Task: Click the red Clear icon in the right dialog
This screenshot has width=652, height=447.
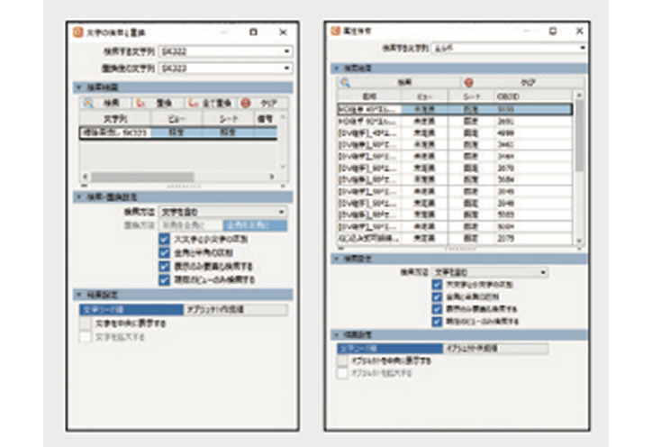Action: point(467,82)
